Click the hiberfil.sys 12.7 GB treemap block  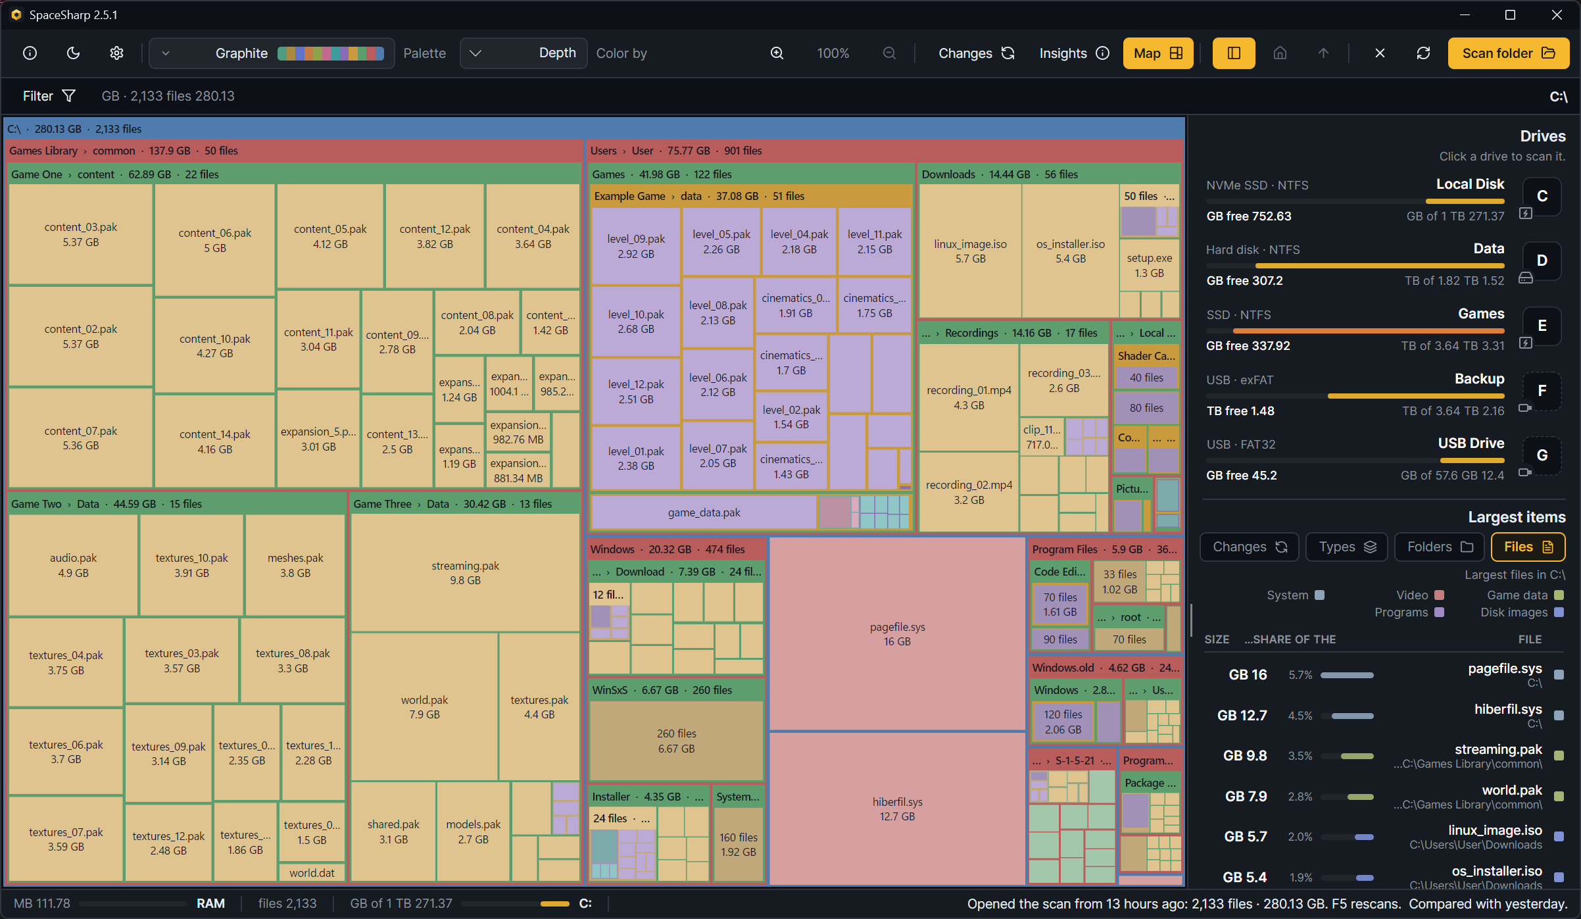point(897,809)
